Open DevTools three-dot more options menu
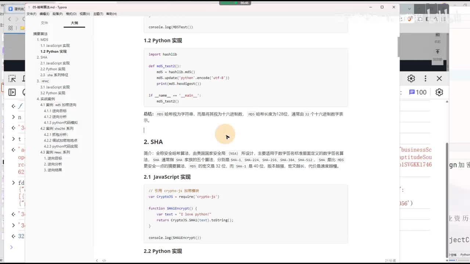This screenshot has height=264, width=470. point(426,78)
